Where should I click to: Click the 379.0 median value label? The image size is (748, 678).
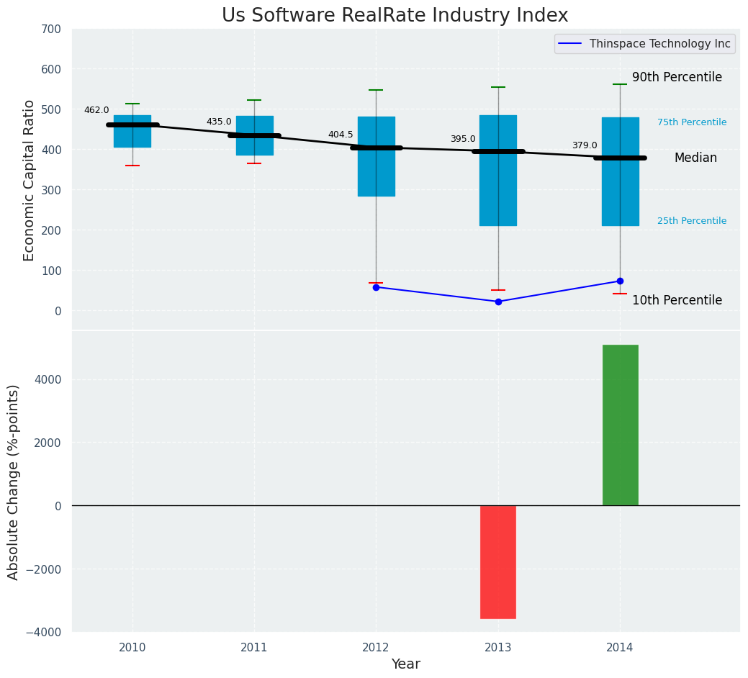[x=585, y=145]
